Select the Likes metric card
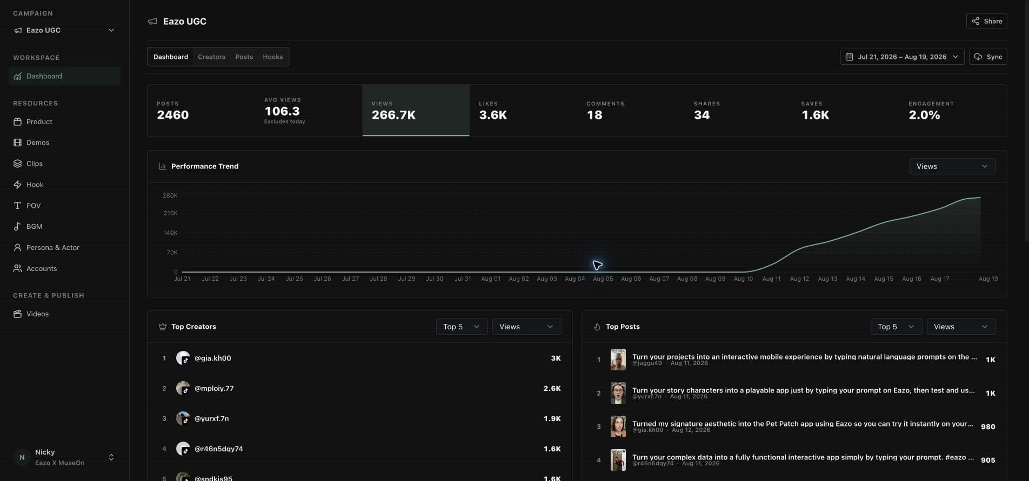1029x481 pixels. click(523, 110)
